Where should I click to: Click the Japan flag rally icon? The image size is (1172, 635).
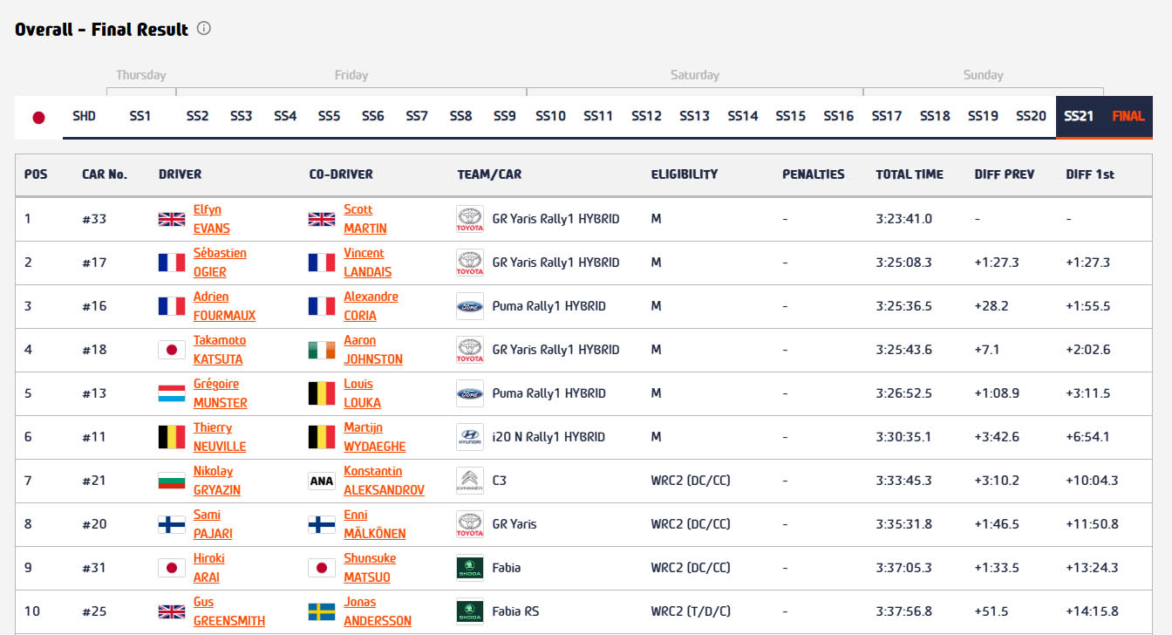tap(38, 117)
